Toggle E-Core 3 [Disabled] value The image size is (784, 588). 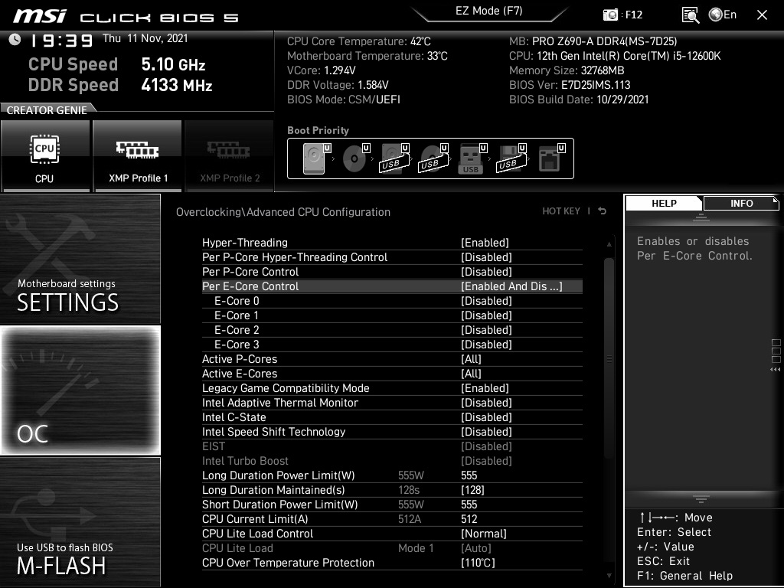coord(486,344)
